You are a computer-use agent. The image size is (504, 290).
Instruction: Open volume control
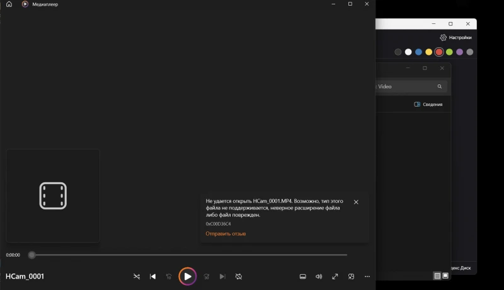point(319,277)
